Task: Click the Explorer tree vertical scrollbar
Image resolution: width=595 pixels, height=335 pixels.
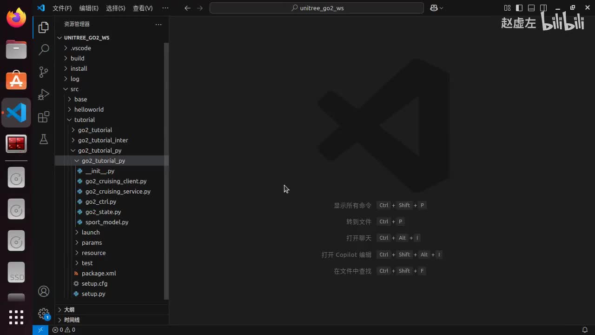Action: (166, 171)
